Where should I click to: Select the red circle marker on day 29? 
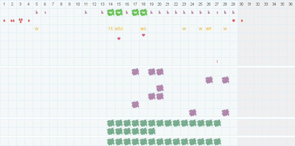coord(234,21)
